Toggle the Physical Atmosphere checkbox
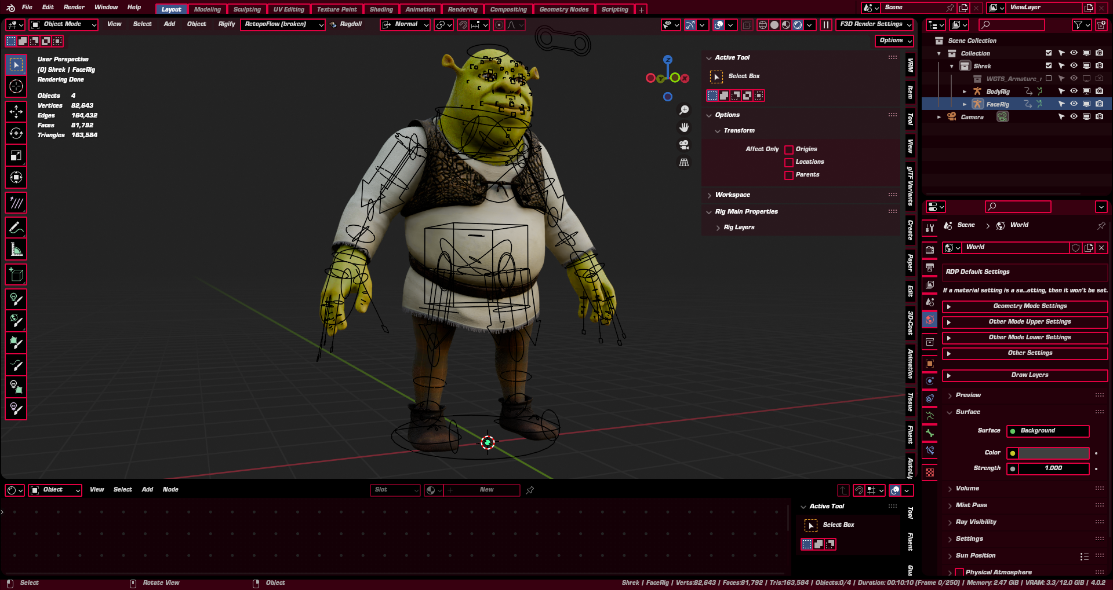Image resolution: width=1113 pixels, height=590 pixels. tap(959, 573)
